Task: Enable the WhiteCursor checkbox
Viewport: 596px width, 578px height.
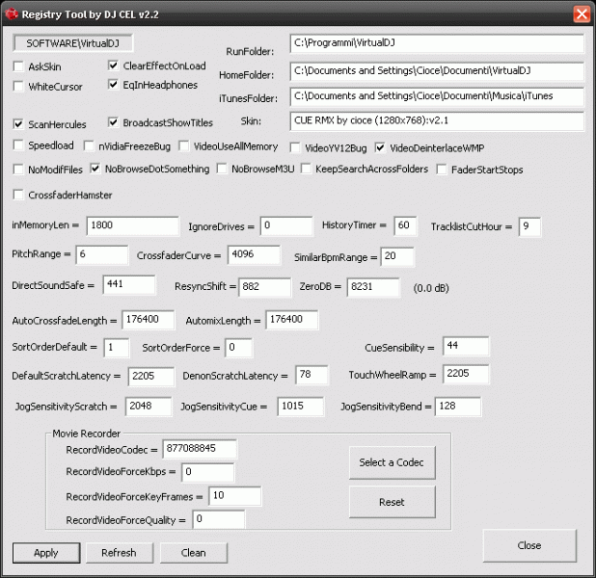Action: coord(18,87)
